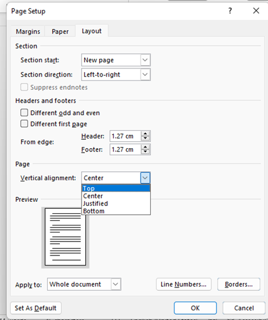268x320 pixels.
Task: Increase the Header distance with up arrow
Action: point(145,133)
